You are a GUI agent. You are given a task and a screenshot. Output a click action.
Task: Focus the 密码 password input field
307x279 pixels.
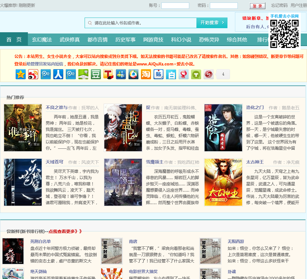point(224,5)
